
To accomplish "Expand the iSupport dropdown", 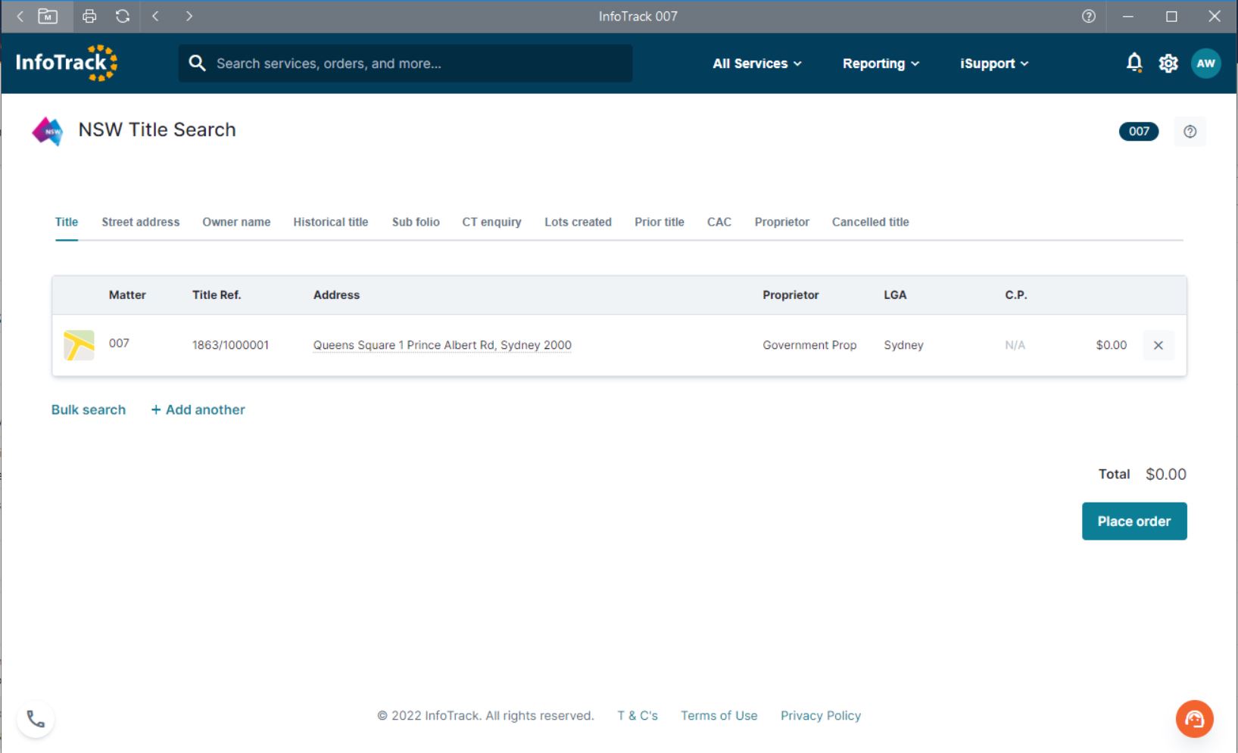I will click(x=994, y=64).
